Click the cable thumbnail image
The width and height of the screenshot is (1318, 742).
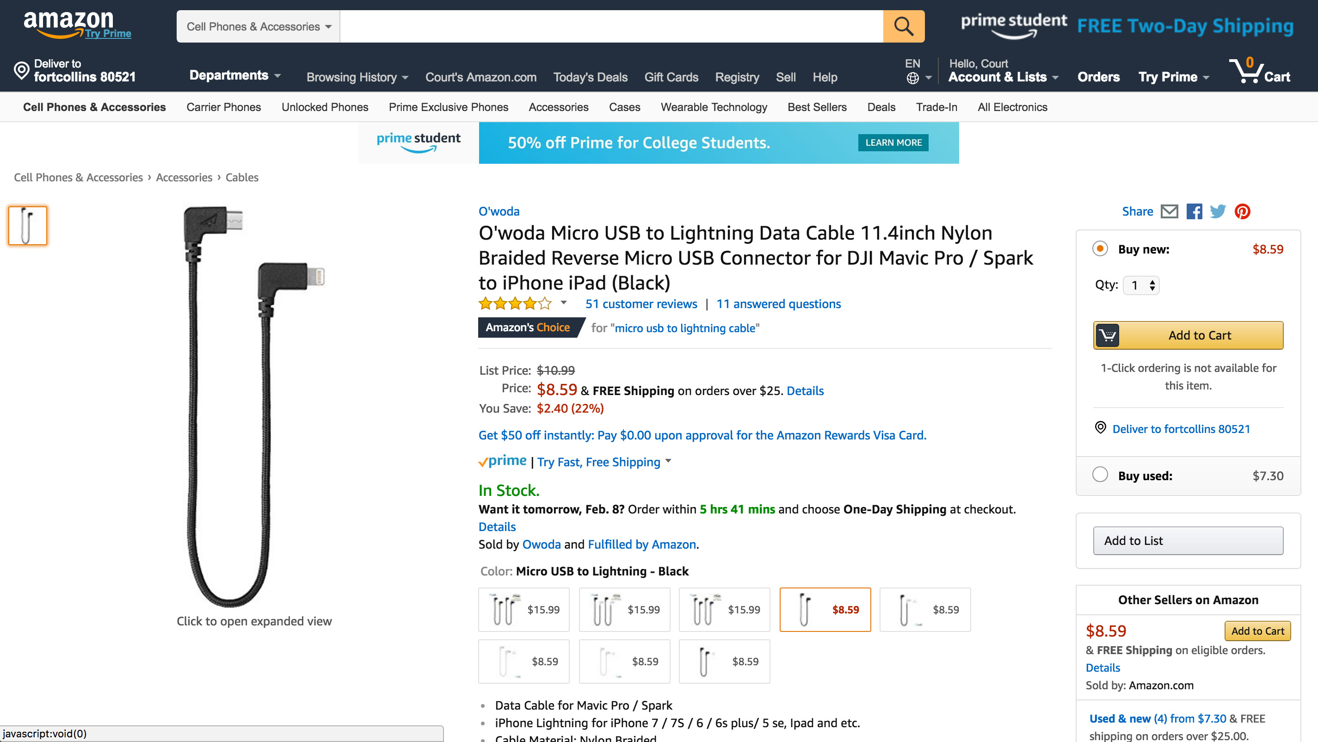(x=28, y=226)
